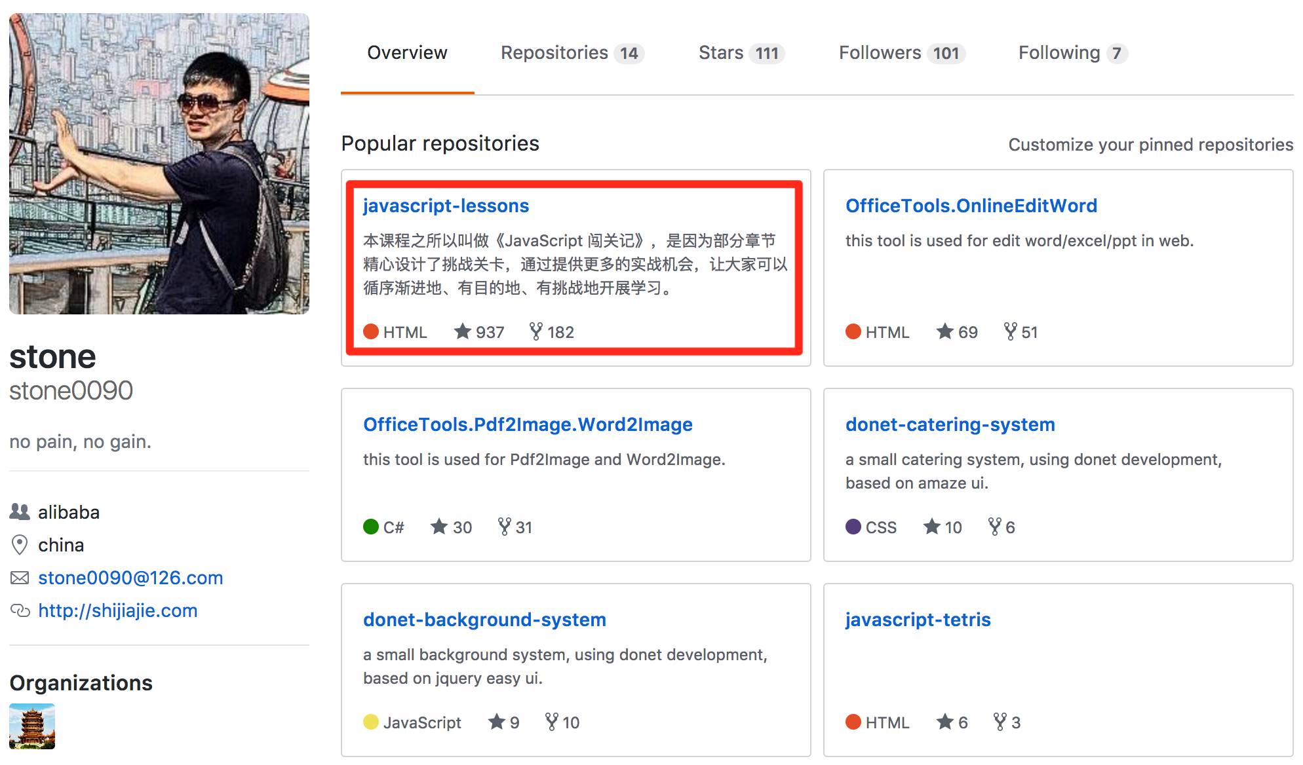
Task: Click star icon on javascript-tetris card
Action: click(944, 722)
